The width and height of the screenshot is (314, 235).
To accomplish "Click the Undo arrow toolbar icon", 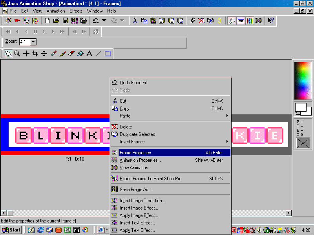I will click(96, 21).
